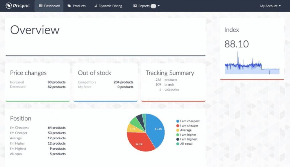Screen dimensions: 290x167
Task: Expand the My Account dropdown
Action: click(270, 6)
